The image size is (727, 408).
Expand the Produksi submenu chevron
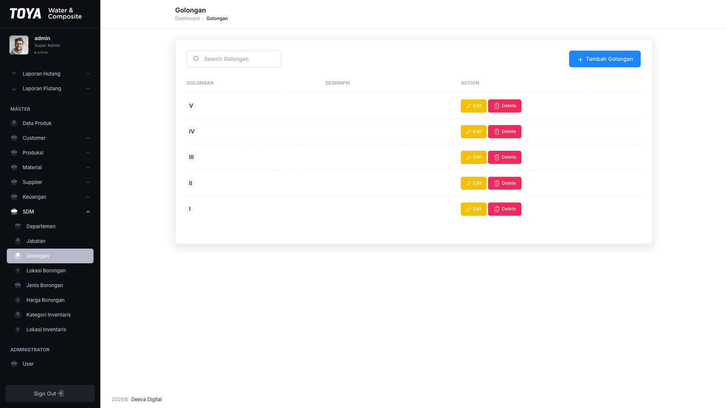[x=88, y=153]
